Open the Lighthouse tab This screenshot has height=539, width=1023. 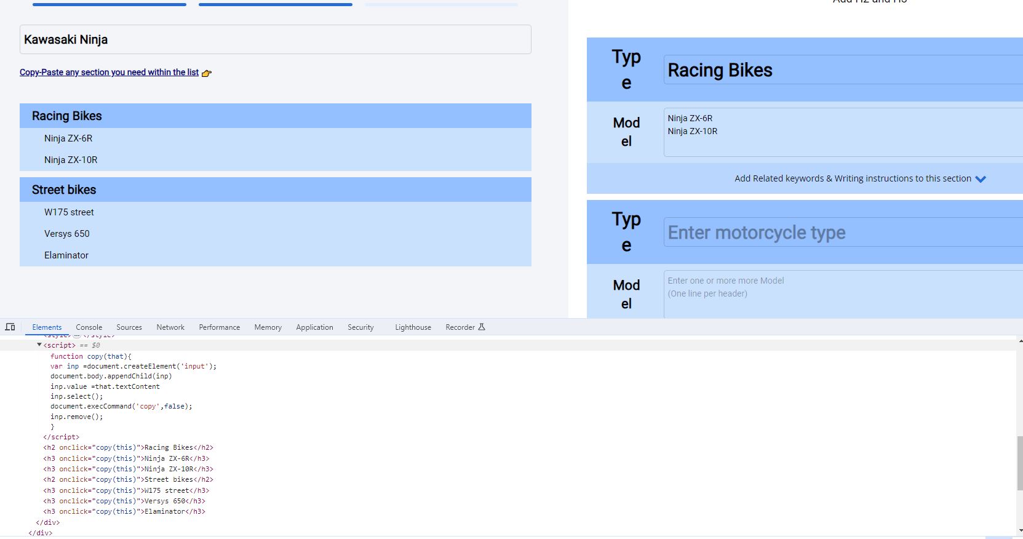(x=413, y=327)
